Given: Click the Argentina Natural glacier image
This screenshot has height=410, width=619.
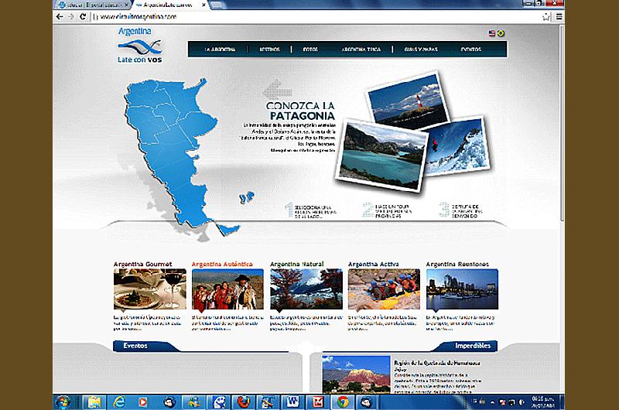Looking at the screenshot, I should click(306, 289).
